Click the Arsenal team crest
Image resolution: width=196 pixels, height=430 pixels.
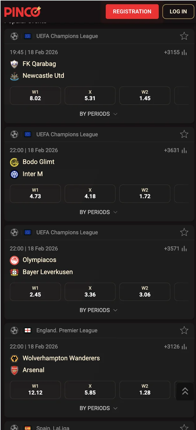click(x=14, y=370)
